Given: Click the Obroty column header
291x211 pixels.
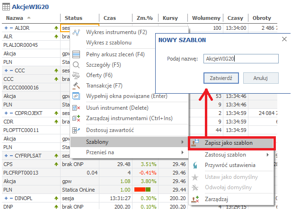Looking at the screenshot, I should [x=262, y=18].
